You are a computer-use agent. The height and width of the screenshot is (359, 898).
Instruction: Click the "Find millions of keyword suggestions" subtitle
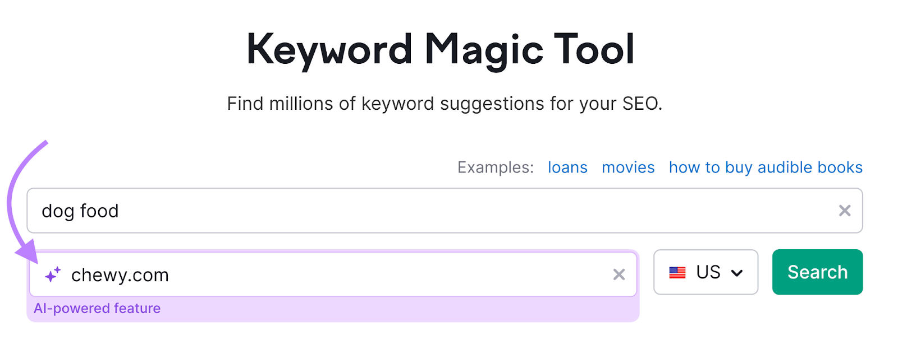pos(445,104)
